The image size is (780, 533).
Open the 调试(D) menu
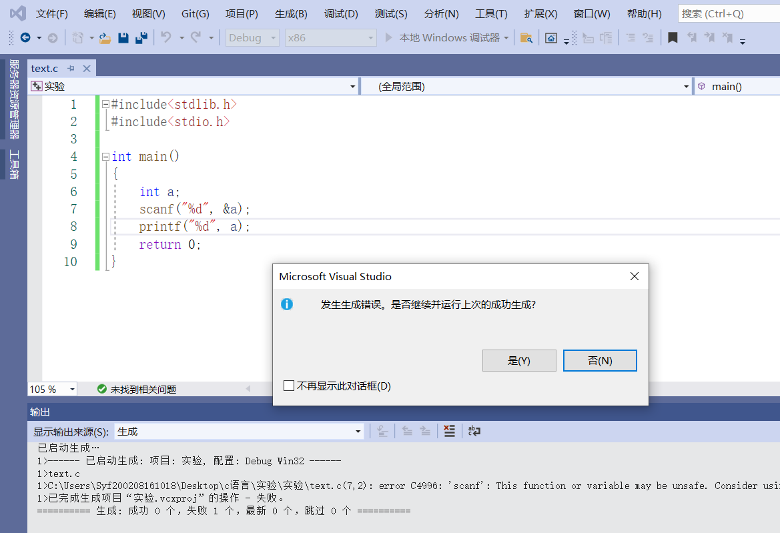tap(341, 14)
